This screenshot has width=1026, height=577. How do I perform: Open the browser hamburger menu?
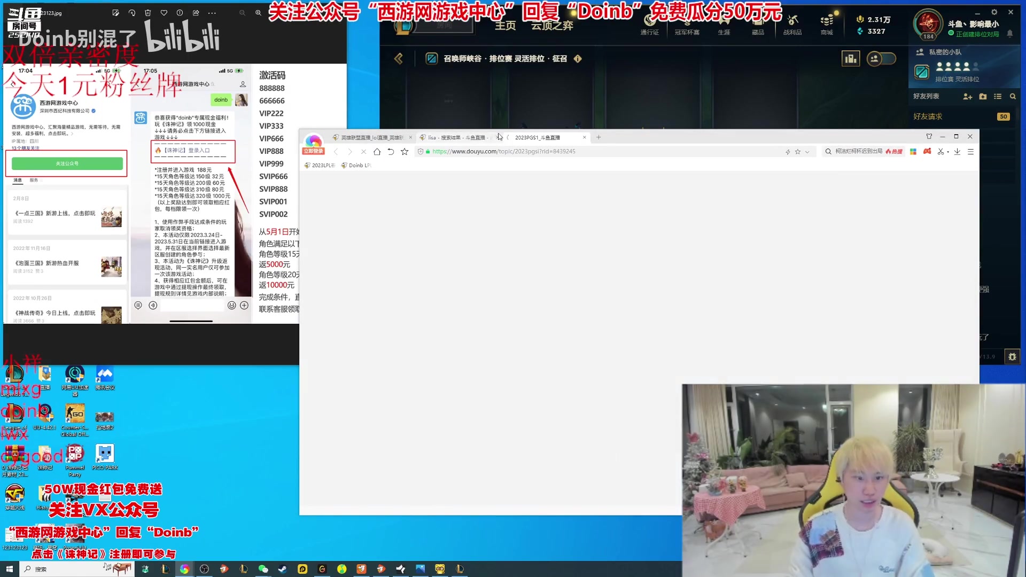point(970,152)
